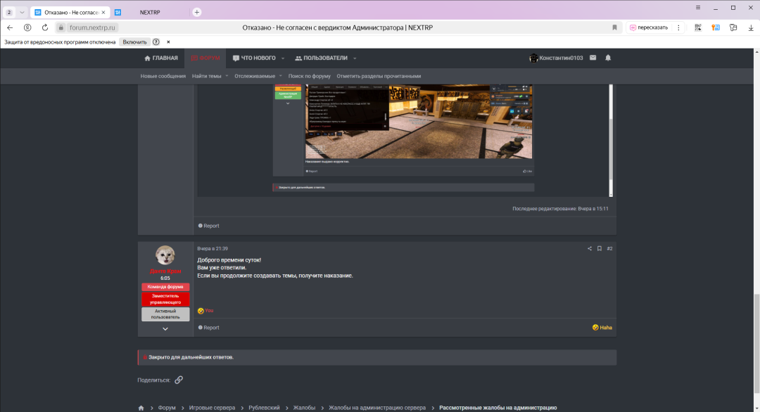
Task: Go to the ГЛАВНАЯ navigation tab
Action: (x=161, y=58)
